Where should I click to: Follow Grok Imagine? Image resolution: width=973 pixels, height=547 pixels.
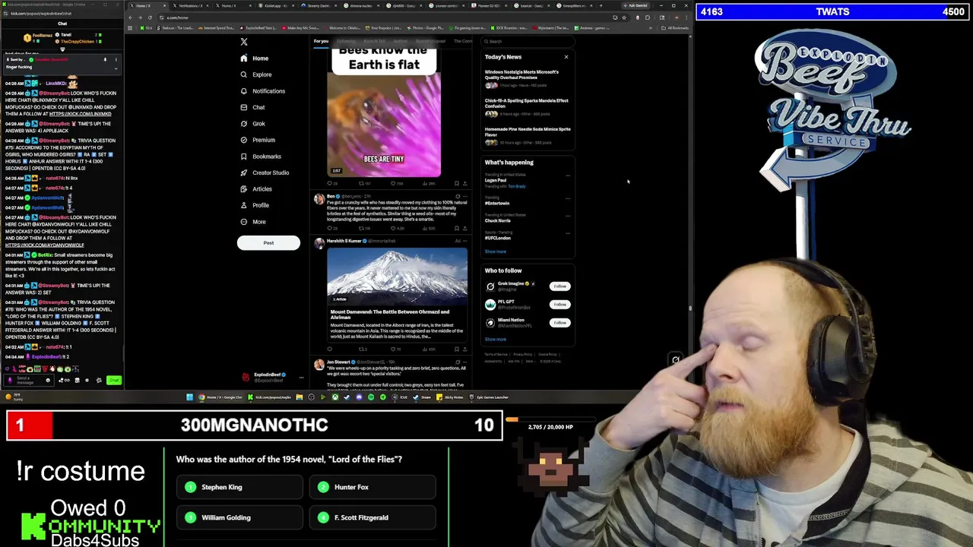(x=559, y=286)
